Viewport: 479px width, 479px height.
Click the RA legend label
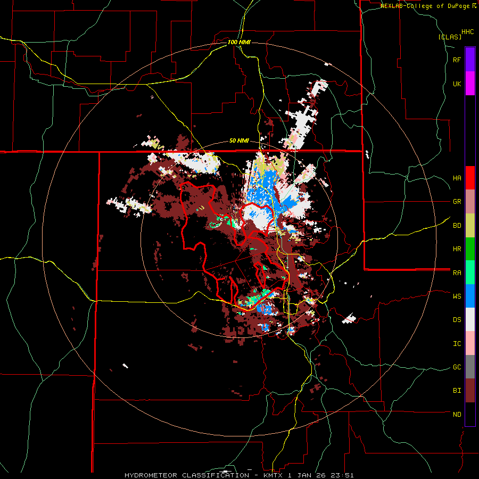point(457,273)
